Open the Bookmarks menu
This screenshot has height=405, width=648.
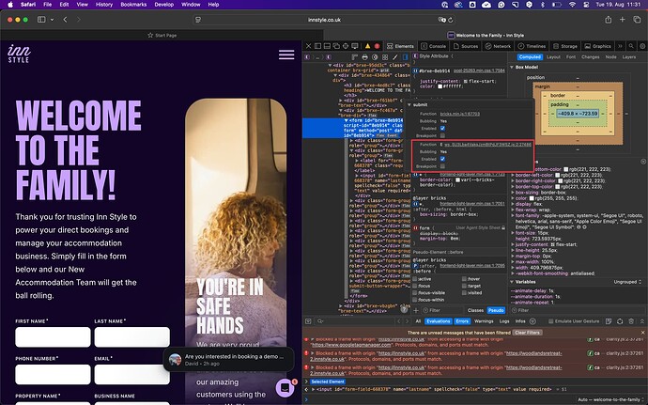click(133, 5)
